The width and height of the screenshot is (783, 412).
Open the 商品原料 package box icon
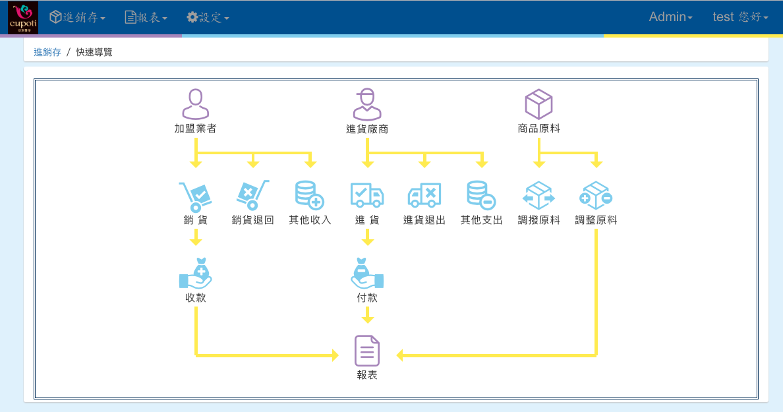pos(538,105)
